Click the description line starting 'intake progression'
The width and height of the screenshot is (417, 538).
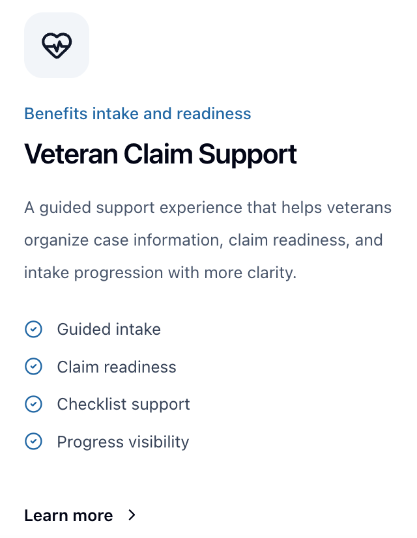(160, 272)
